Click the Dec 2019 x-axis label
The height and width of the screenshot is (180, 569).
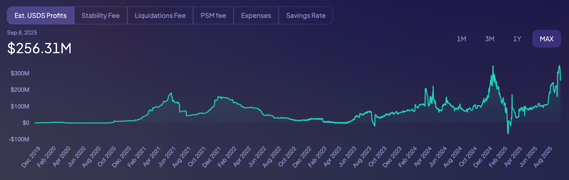(x=31, y=157)
